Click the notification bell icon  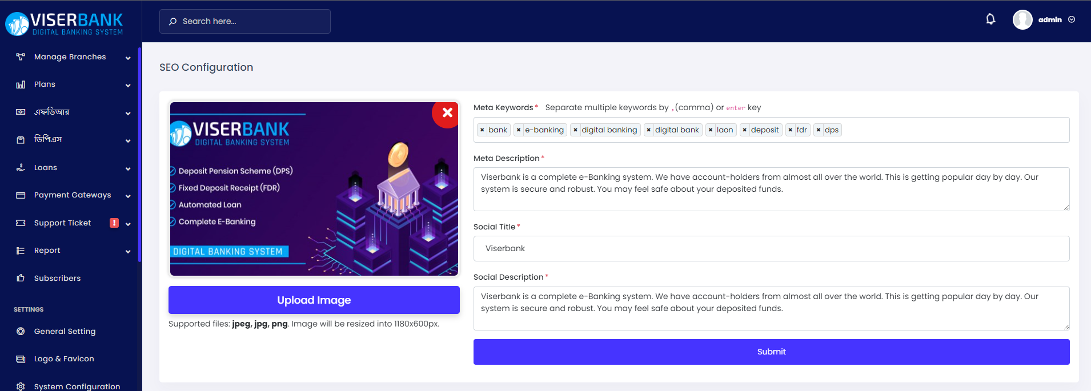[x=990, y=19]
